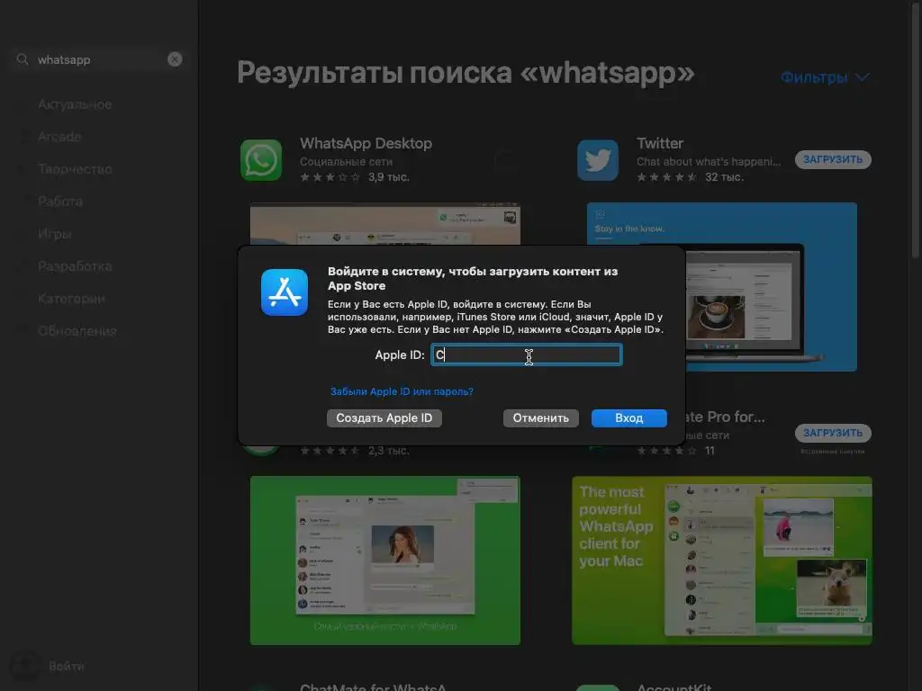Click the account avatar icon beside Войти
This screenshot has height=691, width=922.
(24, 666)
